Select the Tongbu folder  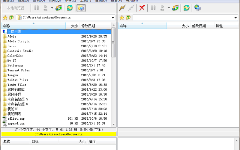pos(13,75)
